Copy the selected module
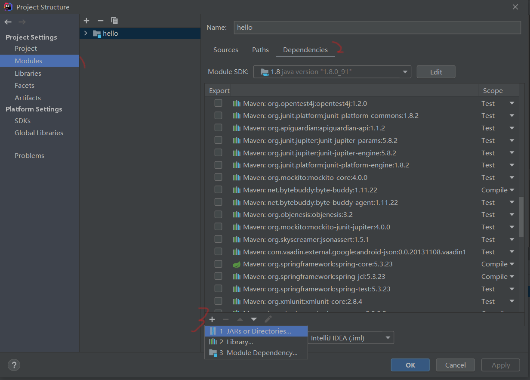The width and height of the screenshot is (530, 380). pos(114,20)
